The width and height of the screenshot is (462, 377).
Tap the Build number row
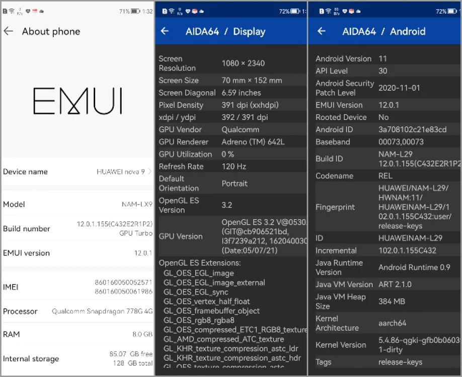pyautogui.click(x=78, y=228)
